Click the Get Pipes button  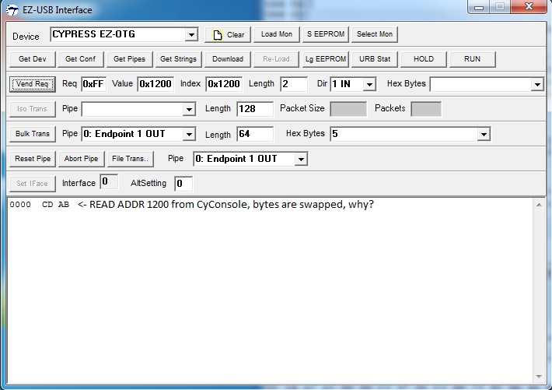(x=129, y=59)
